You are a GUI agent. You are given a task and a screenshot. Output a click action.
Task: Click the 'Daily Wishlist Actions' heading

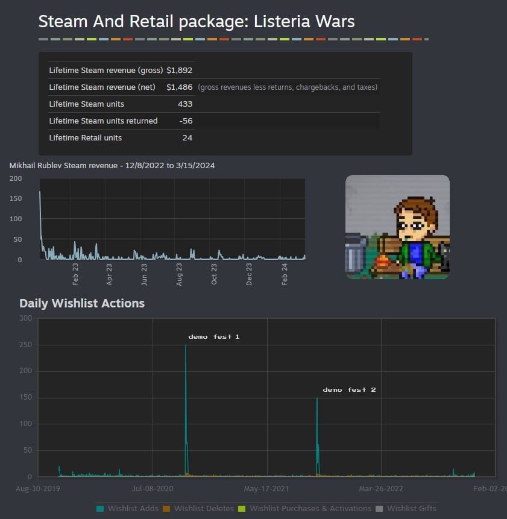point(82,303)
